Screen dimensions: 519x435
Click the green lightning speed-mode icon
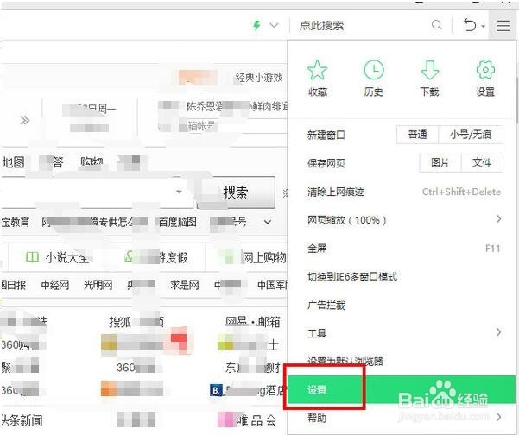point(256,25)
